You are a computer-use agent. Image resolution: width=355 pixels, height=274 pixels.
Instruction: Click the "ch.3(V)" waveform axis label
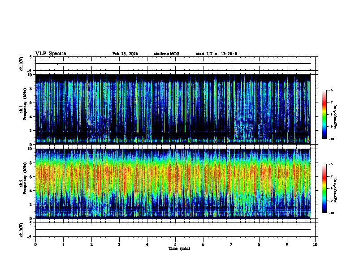[x=21, y=230]
